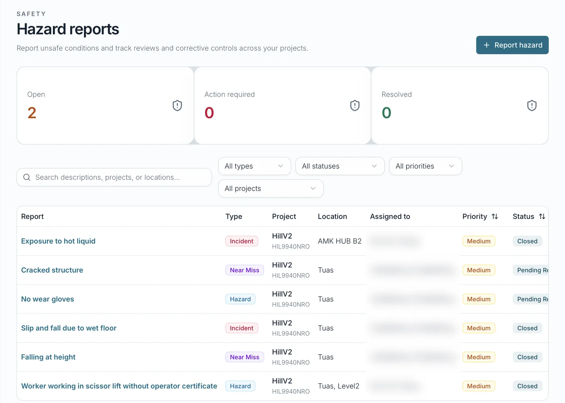The height and width of the screenshot is (403, 565).
Task: Click the Pending status for Cracked structure
Action: [531, 270]
